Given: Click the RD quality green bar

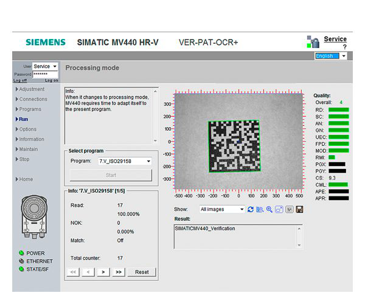Looking at the screenshot, I should 339,110.
